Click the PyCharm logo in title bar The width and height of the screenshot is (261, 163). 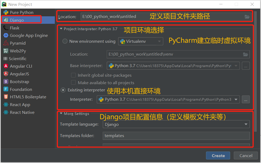pyautogui.click(x=4, y=4)
